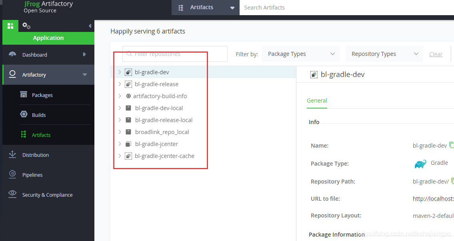Expand the bl-gradle-dev tree node
The image size is (454, 241).
(120, 72)
